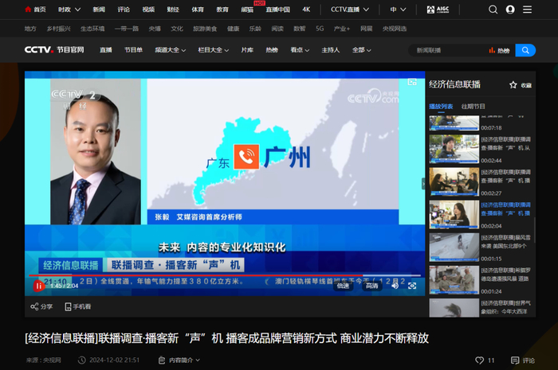Expand the CCTV直播 dropdown
This screenshot has width=558, height=370.
(x=350, y=10)
